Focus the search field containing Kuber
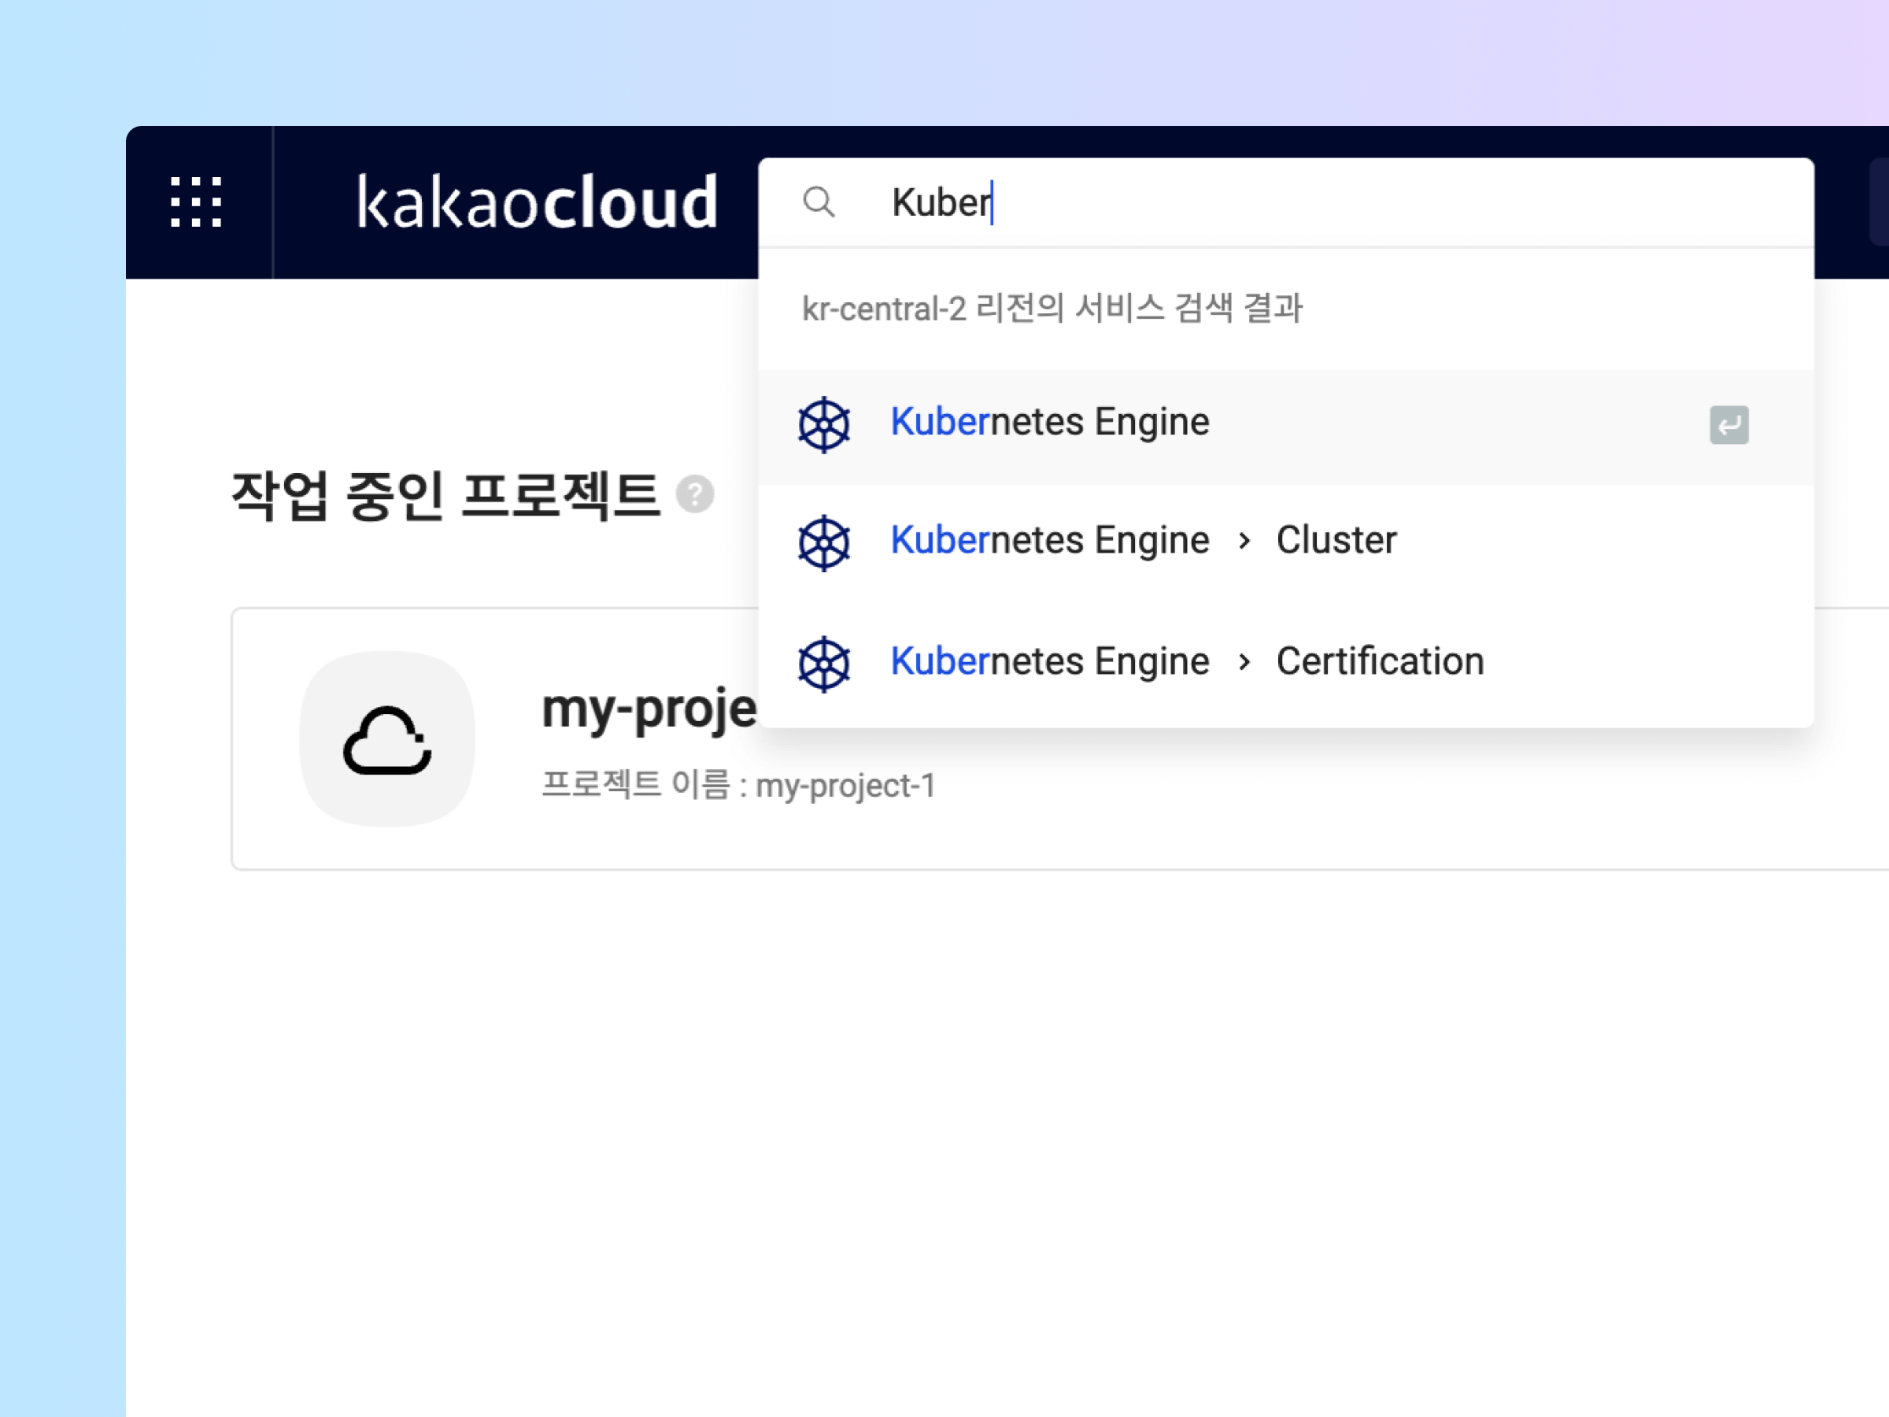 point(1286,202)
